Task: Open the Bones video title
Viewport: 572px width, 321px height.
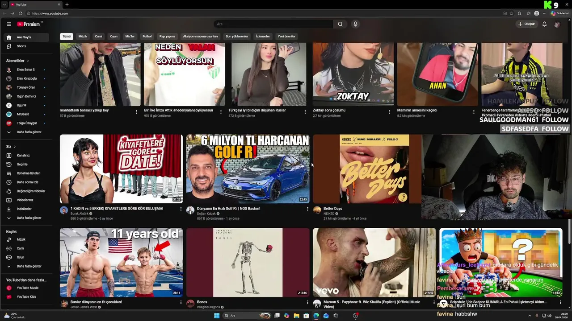Action: pos(202,302)
